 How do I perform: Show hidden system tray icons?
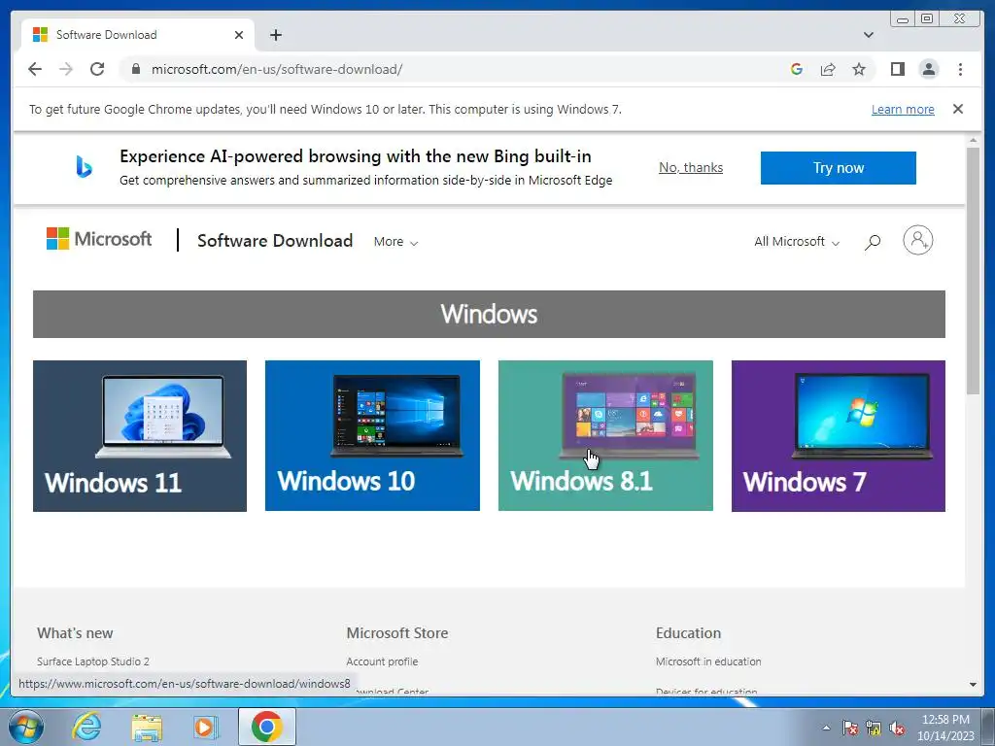[826, 728]
